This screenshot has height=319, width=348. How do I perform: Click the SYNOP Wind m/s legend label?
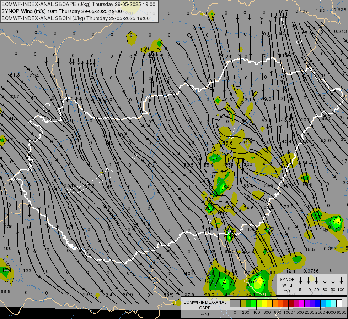(x=287, y=285)
